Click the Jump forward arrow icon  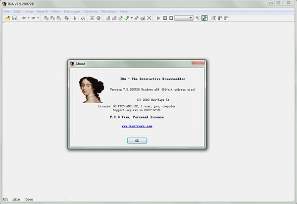point(33,18)
